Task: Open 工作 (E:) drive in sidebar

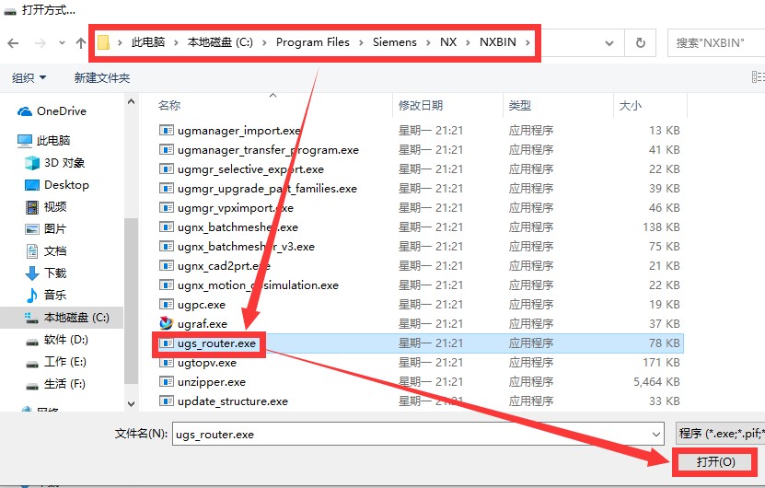Action: coord(55,362)
